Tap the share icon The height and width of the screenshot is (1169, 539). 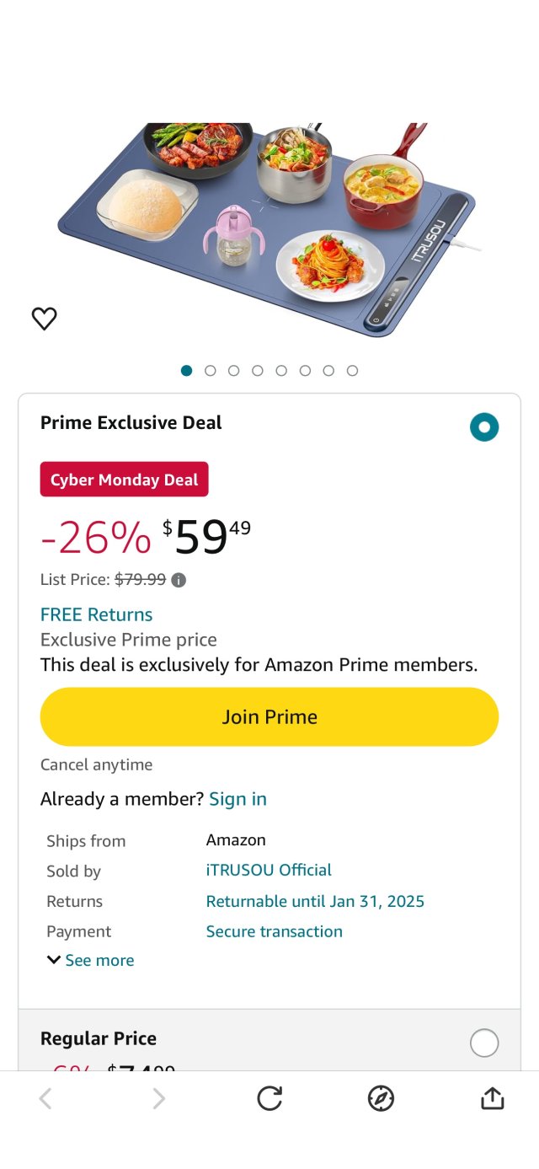[492, 1098]
